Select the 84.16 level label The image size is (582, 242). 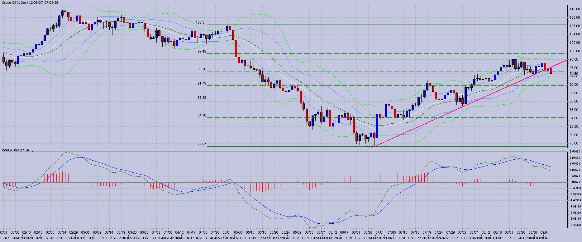tap(202, 116)
